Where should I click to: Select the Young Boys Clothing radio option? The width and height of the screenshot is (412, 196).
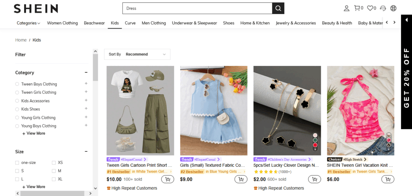[x=17, y=126]
